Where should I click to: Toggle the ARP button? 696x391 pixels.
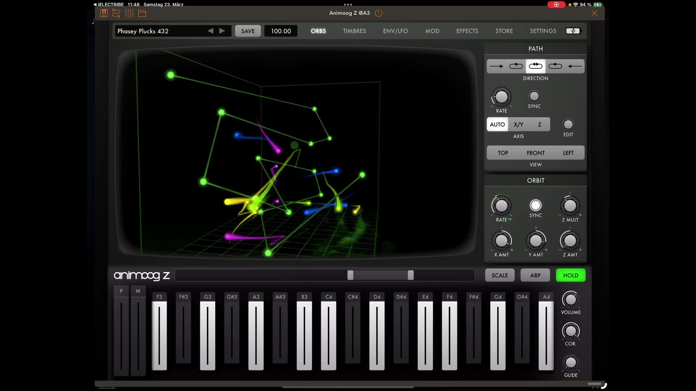pyautogui.click(x=535, y=276)
